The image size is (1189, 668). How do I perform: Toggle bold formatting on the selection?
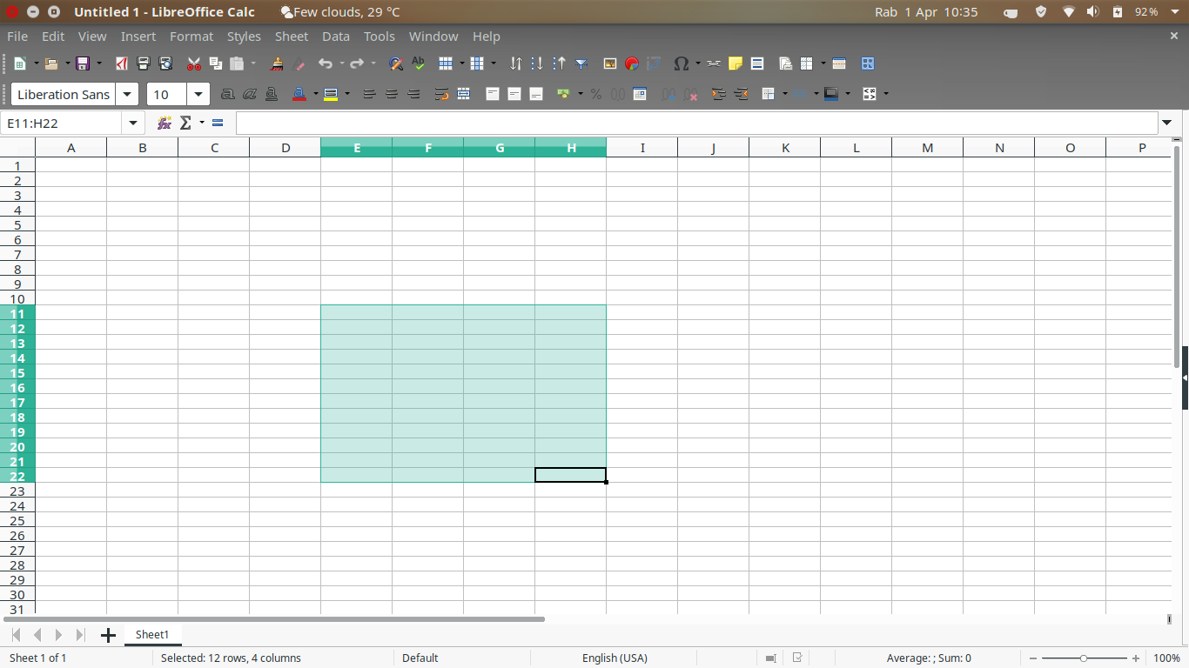point(227,93)
